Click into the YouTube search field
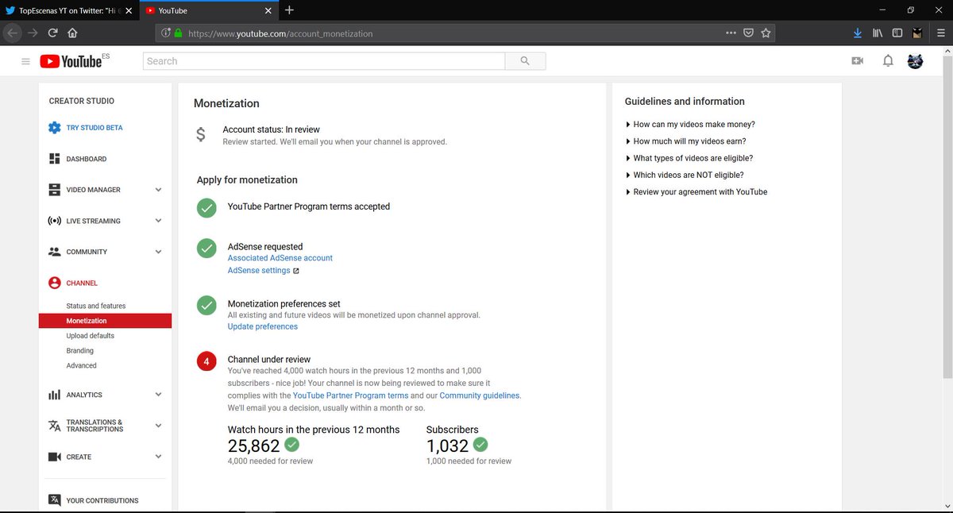 coord(324,61)
